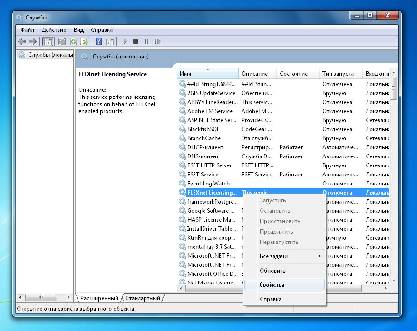Image resolution: width=417 pixels, height=331 pixels.
Task: Open Help via the question mark icon
Action: [x=99, y=41]
